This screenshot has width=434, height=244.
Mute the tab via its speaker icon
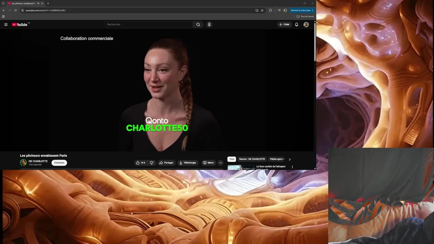pos(38,3)
